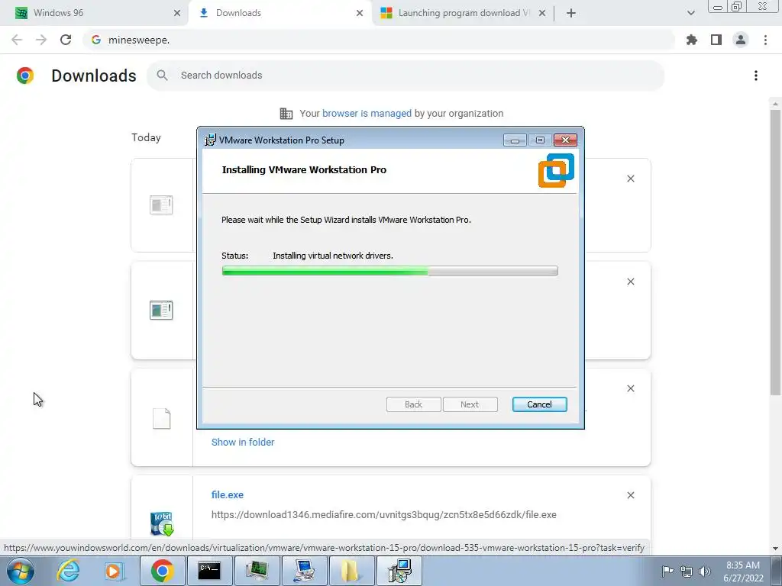Click the mediafire file.exe source URL
Screen dimensions: 782x586
[x=383, y=515]
